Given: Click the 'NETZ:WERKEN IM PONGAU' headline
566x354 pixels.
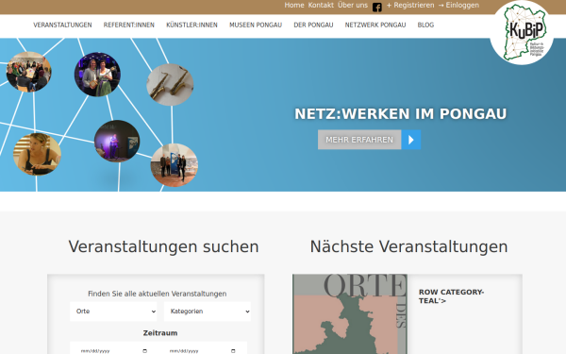Looking at the screenshot, I should (x=401, y=114).
